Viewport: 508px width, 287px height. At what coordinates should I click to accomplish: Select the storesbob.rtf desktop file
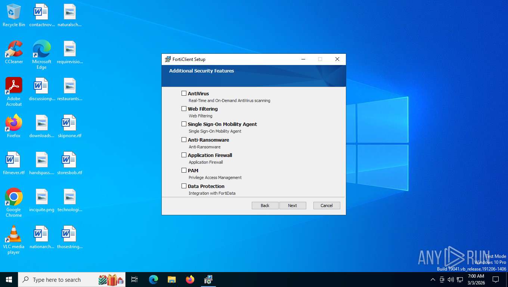pos(69,163)
